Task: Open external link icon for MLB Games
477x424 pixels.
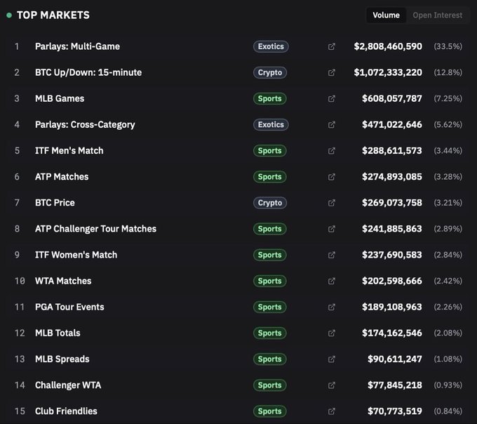Action: (x=332, y=98)
